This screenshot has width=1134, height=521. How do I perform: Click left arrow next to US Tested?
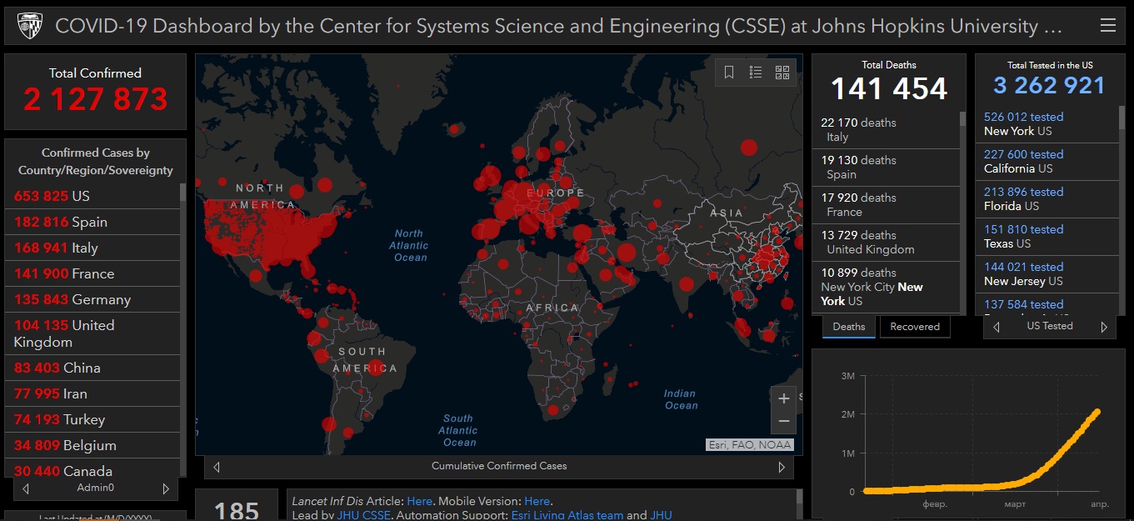tap(997, 327)
